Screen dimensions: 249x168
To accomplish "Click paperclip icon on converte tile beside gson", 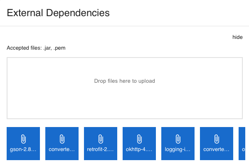I will [62, 139].
